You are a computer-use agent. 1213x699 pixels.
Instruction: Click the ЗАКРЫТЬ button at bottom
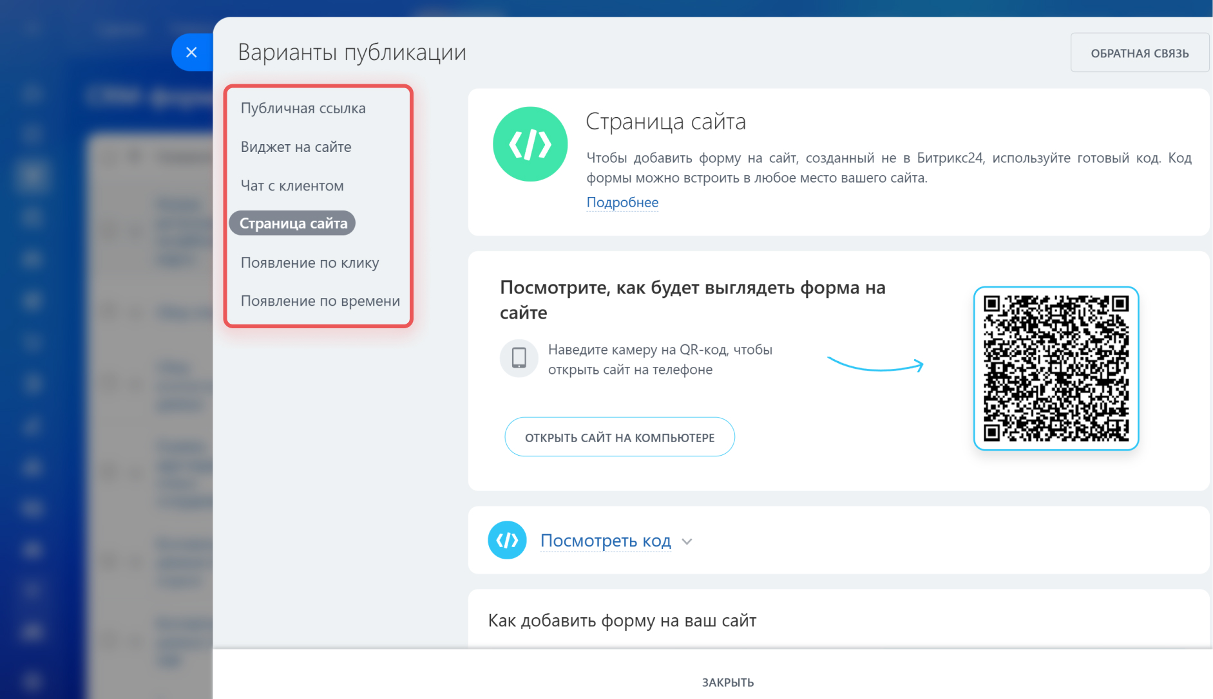(728, 682)
